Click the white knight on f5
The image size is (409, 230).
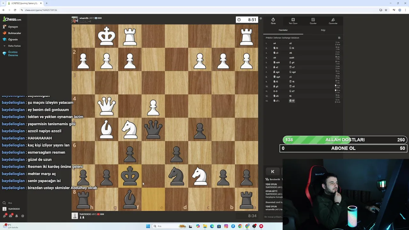130,129
